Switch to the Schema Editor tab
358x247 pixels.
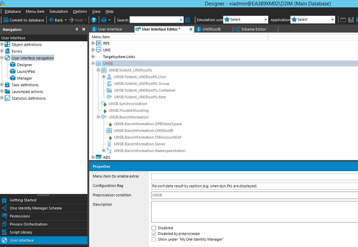point(254,29)
